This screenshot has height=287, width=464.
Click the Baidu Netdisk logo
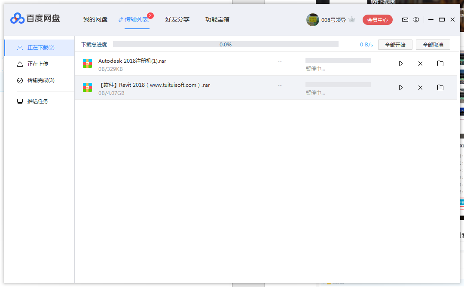(x=35, y=18)
